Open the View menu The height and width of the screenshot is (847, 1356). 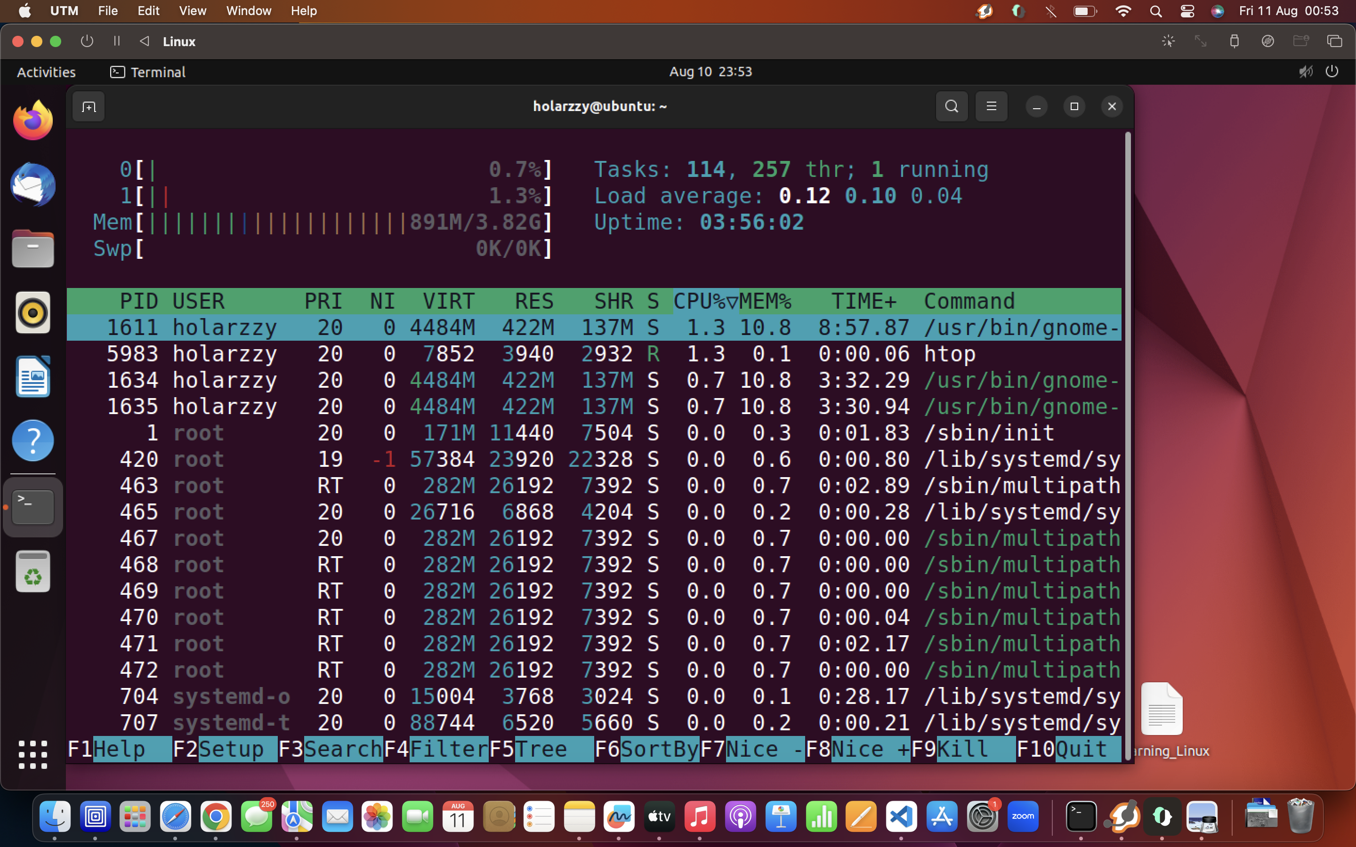point(193,11)
